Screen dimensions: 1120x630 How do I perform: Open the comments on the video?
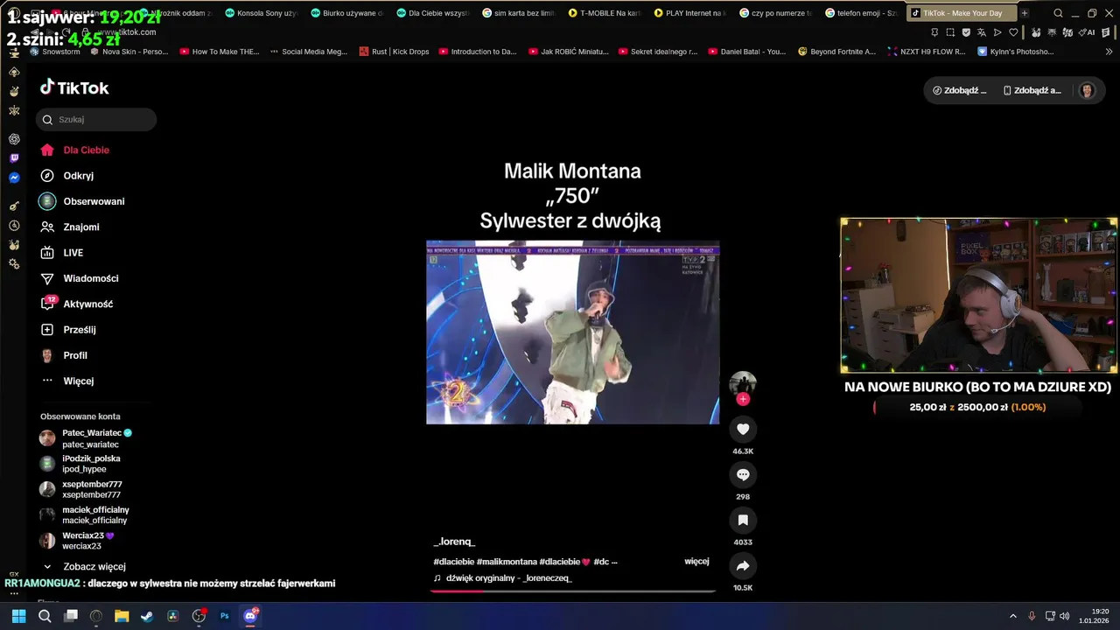(x=743, y=474)
